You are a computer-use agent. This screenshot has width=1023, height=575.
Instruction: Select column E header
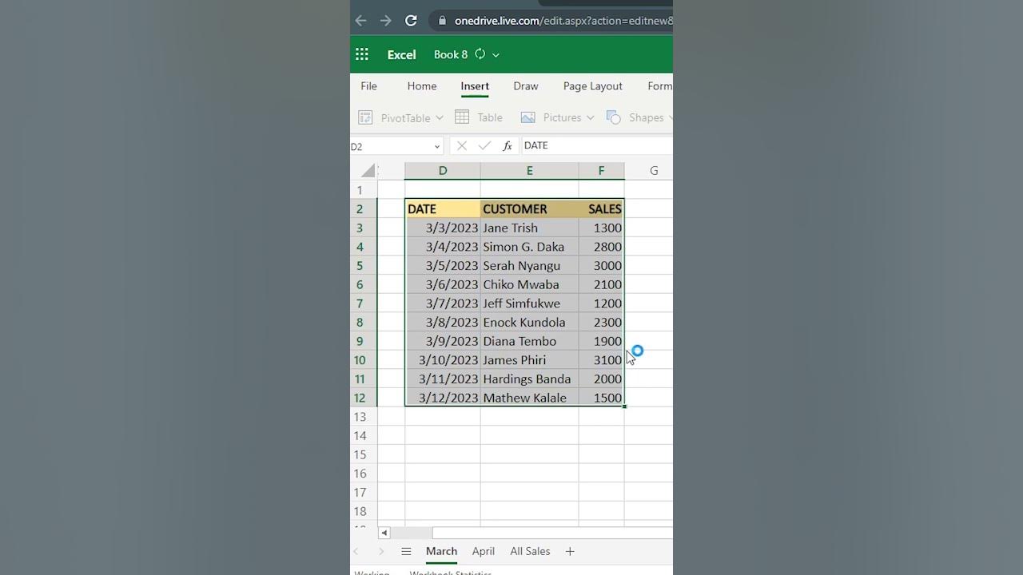529,170
